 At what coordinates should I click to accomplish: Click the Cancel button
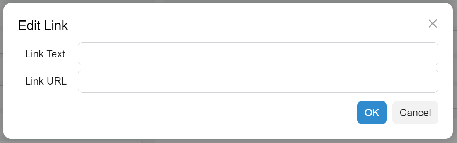click(x=415, y=113)
